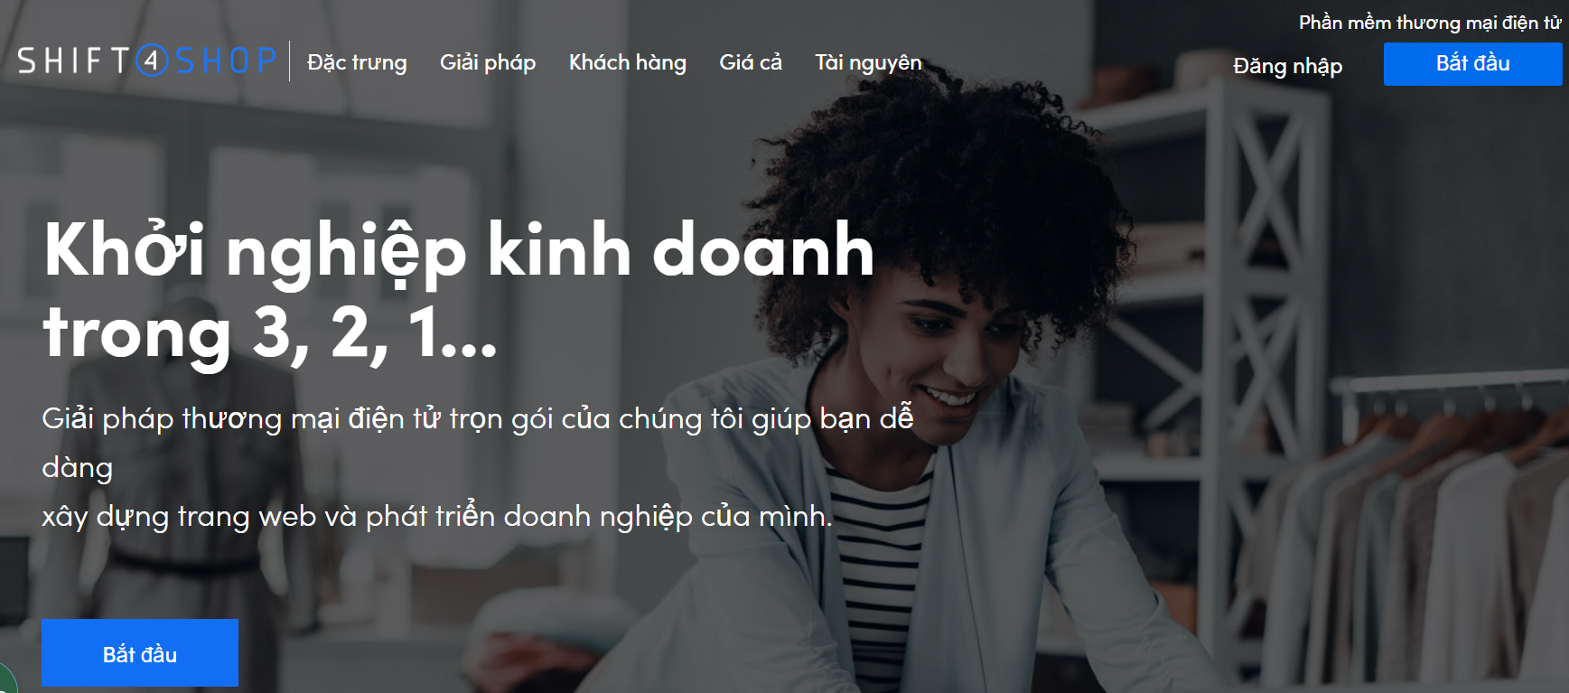Click the Phần mềm thương mại điện tử text
The height and width of the screenshot is (693, 1569).
[1430, 23]
